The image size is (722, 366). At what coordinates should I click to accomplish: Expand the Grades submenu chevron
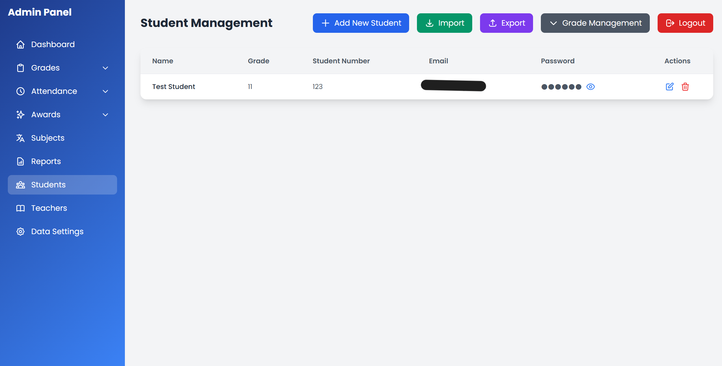[105, 68]
